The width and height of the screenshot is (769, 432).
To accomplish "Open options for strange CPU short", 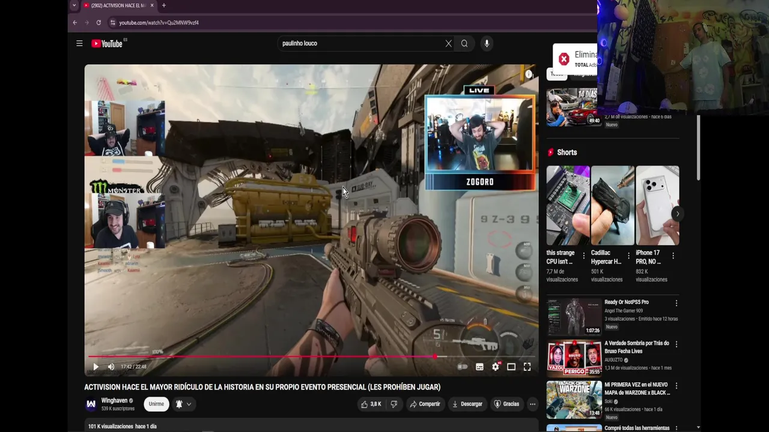I will (x=584, y=256).
